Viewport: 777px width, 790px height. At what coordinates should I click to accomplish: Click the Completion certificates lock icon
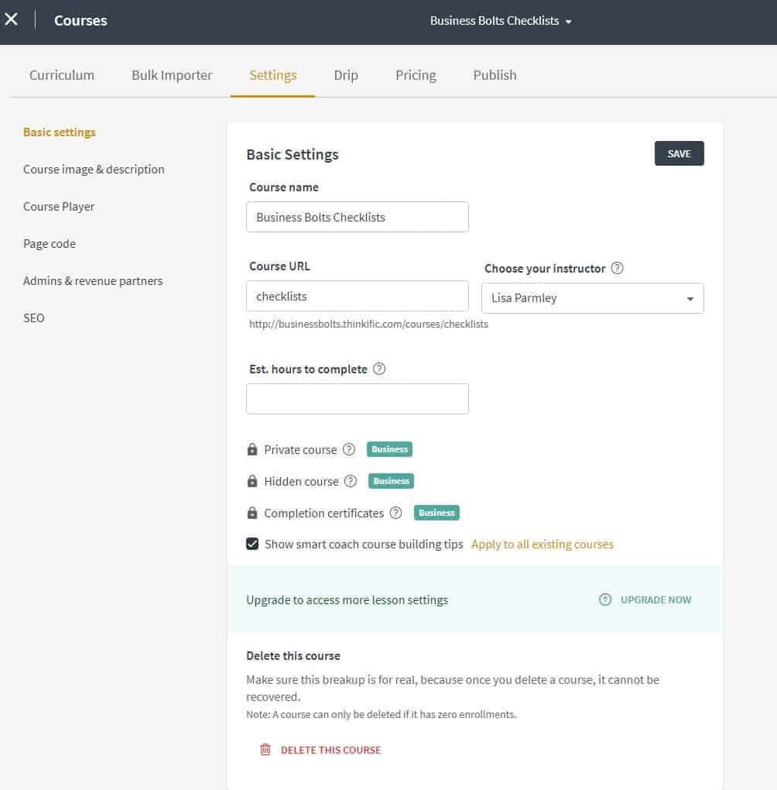coord(252,513)
